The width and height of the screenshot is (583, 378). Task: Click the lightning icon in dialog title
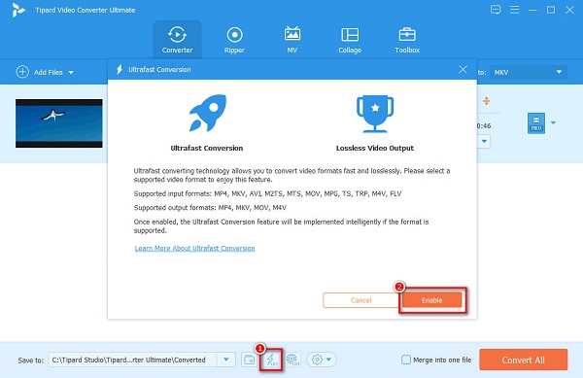(120, 70)
